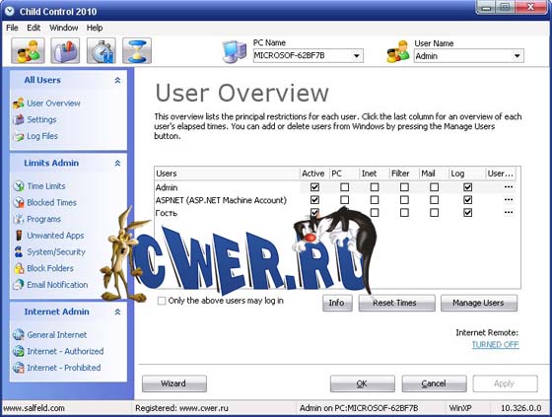Image resolution: width=552 pixels, height=417 pixels.
Task: Open the PC Name dropdown
Action: tap(356, 55)
